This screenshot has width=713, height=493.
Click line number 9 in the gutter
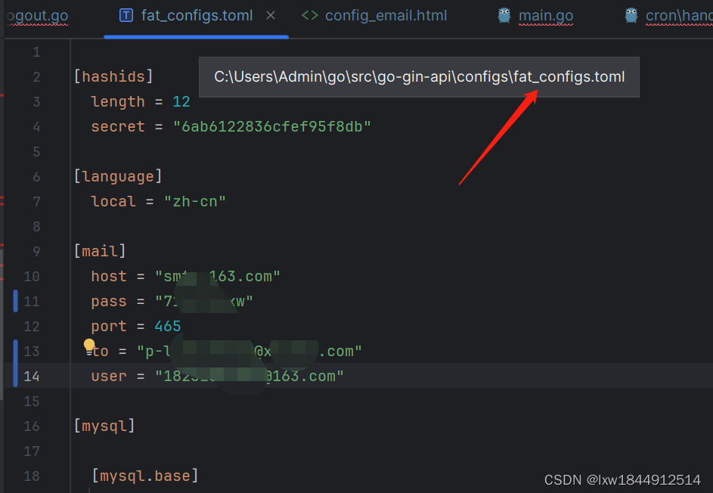click(x=36, y=252)
